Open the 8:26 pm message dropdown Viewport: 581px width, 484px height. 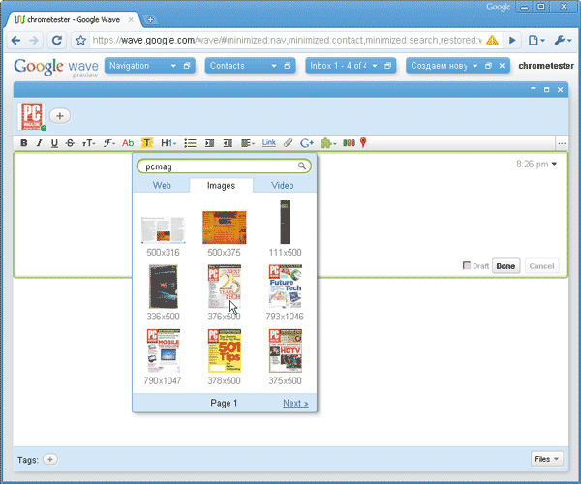554,164
